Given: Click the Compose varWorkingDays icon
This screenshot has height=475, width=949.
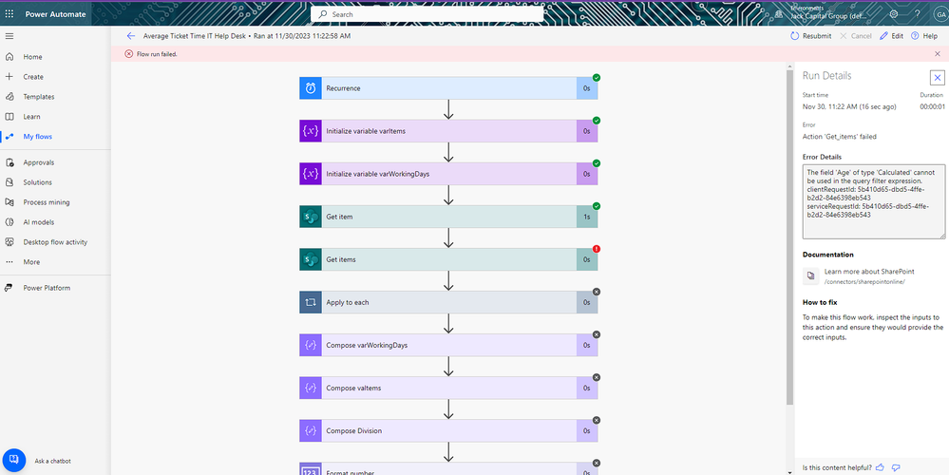Looking at the screenshot, I should coord(311,346).
